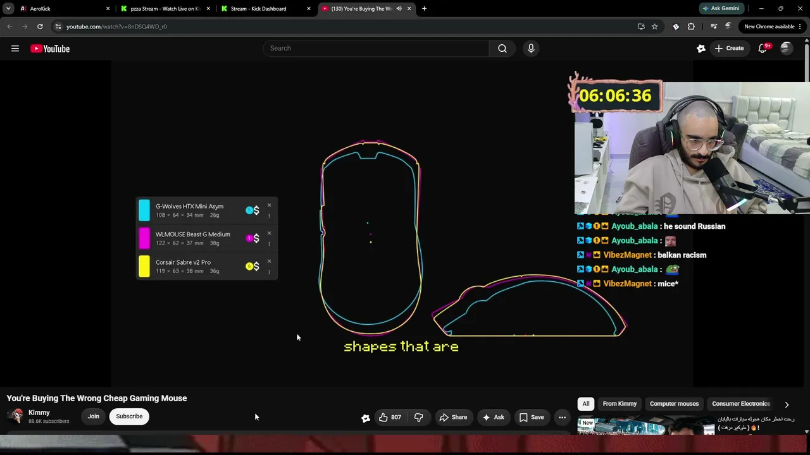Join Kimmy's channel membership

(94, 416)
